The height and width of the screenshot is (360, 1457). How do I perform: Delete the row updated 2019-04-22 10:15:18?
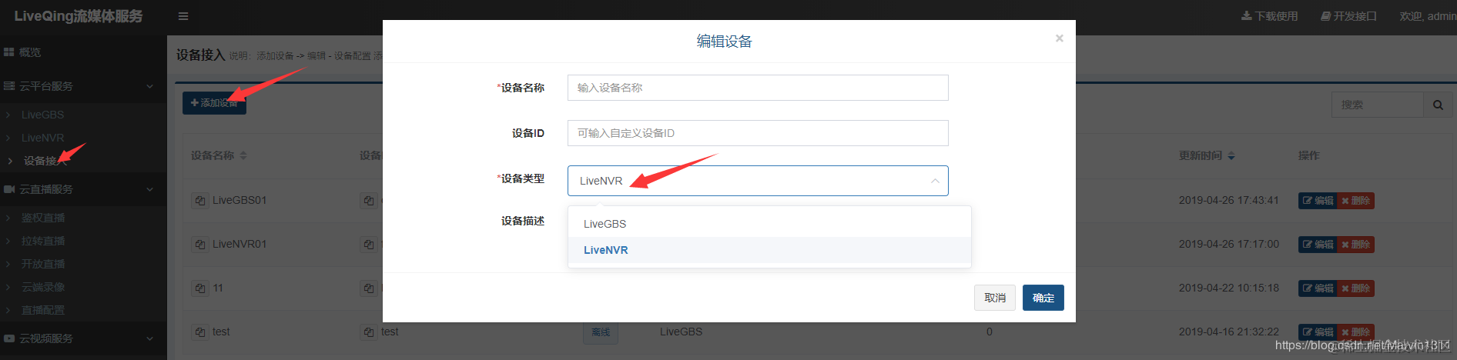point(1356,288)
